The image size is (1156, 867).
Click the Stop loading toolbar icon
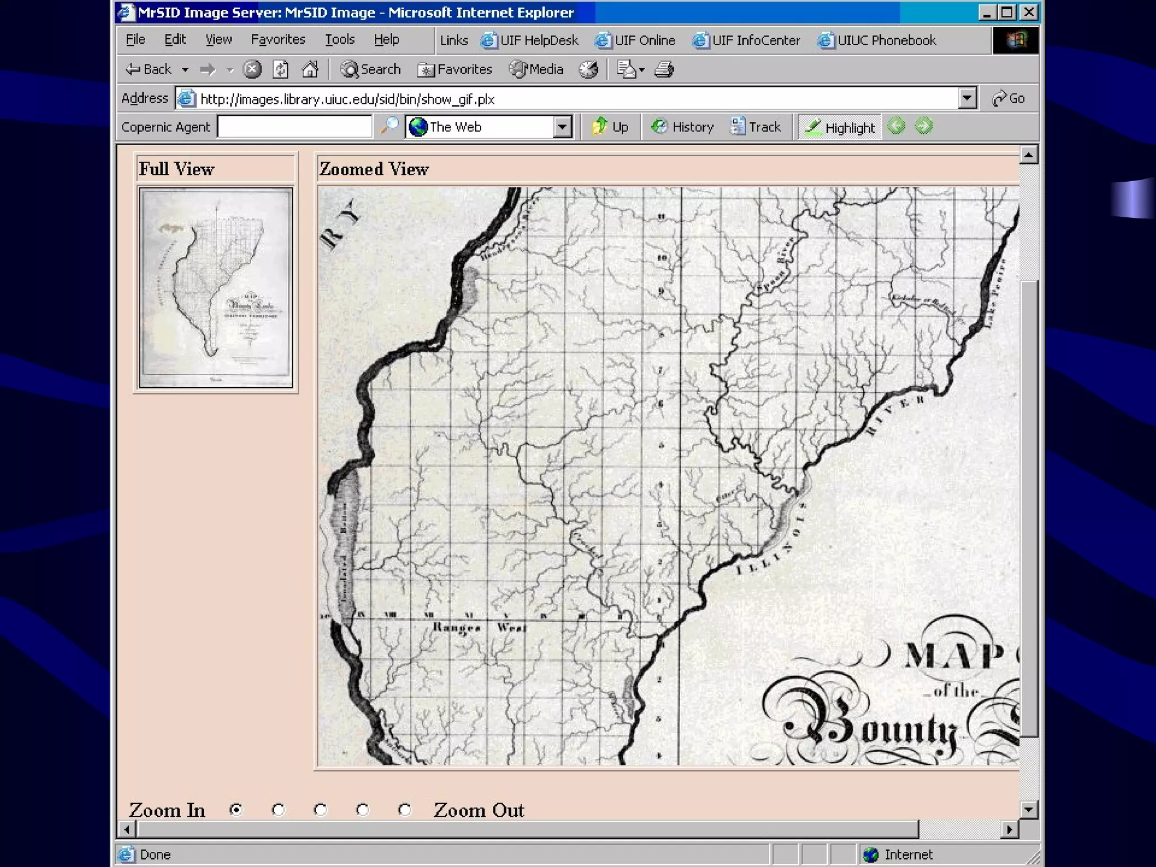(x=252, y=69)
